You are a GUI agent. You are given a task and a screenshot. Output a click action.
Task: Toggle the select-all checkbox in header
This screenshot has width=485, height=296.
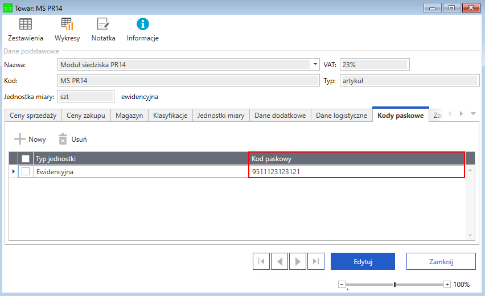tap(26, 159)
